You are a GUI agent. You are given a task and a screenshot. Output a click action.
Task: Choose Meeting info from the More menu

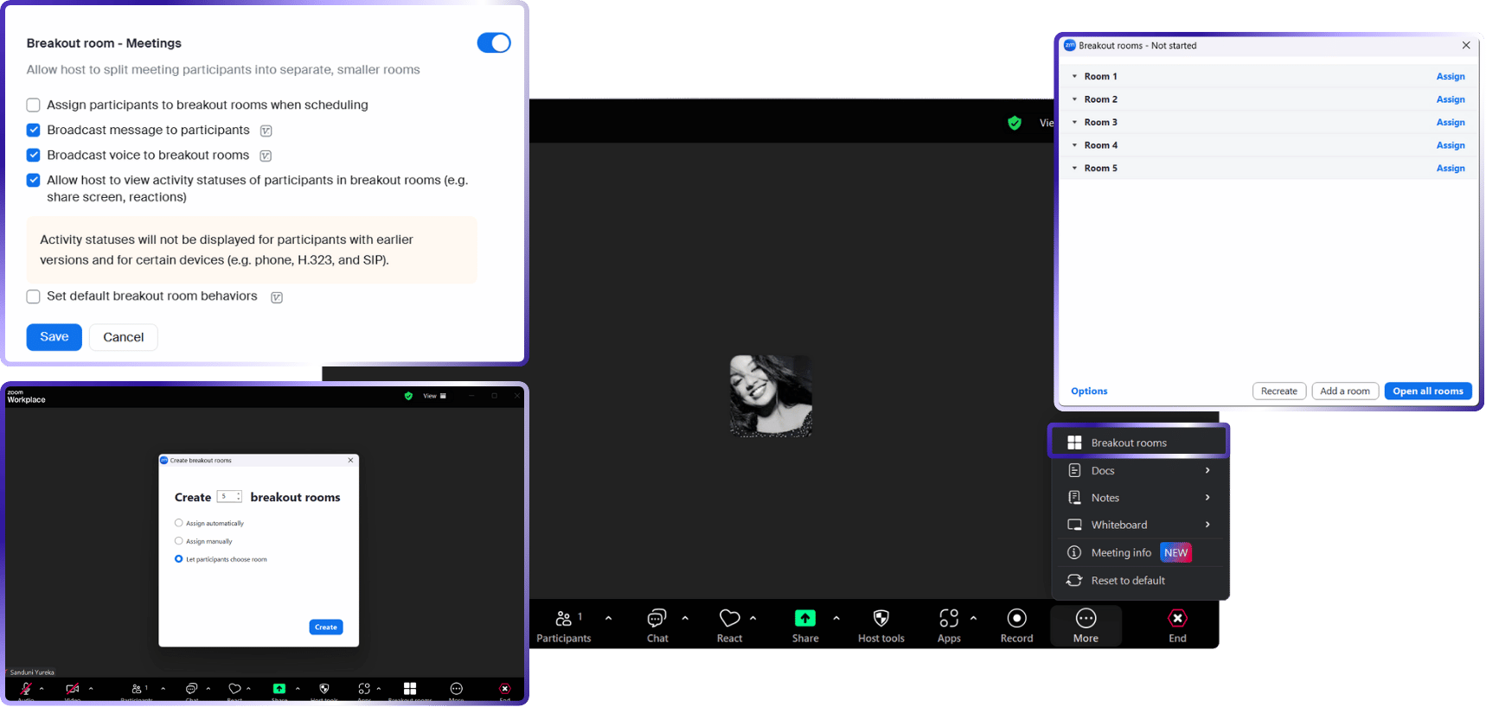click(1138, 552)
